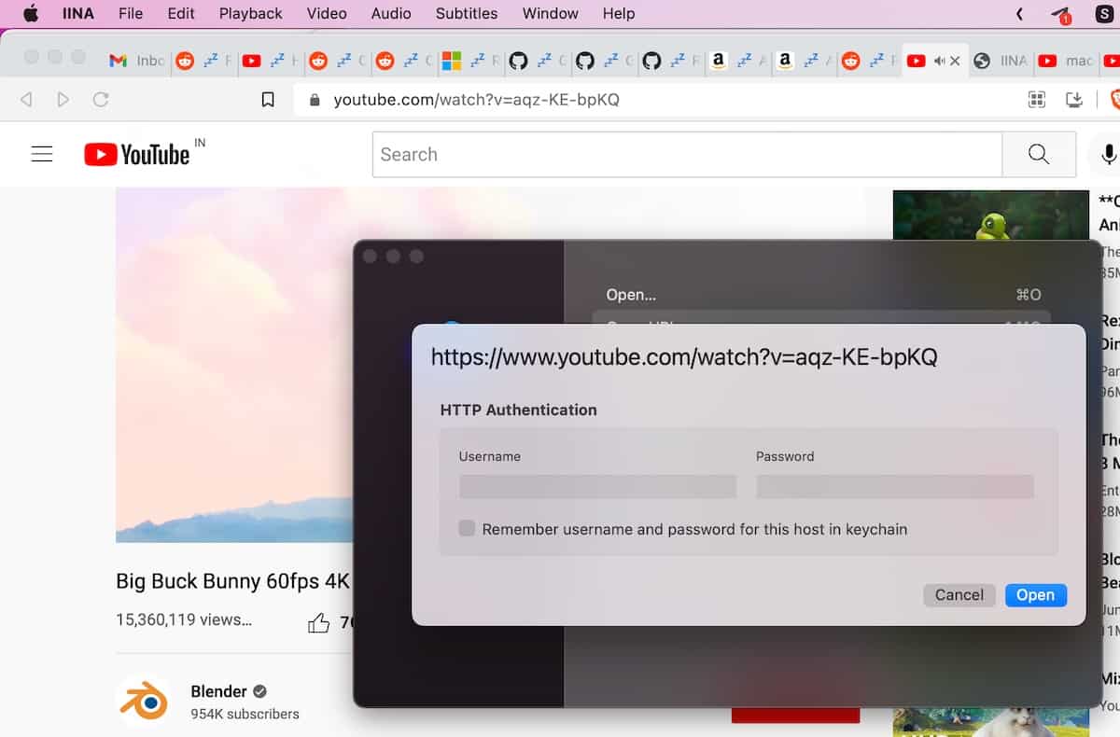Enable remember username and password checkbox

pos(467,529)
